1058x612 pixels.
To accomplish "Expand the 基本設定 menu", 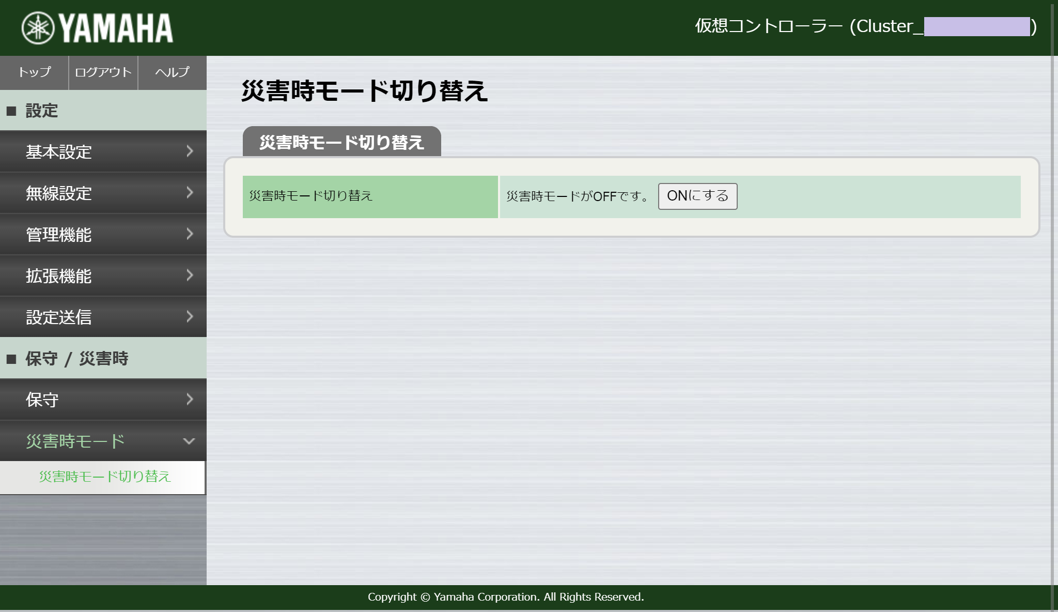I will pyautogui.click(x=103, y=152).
